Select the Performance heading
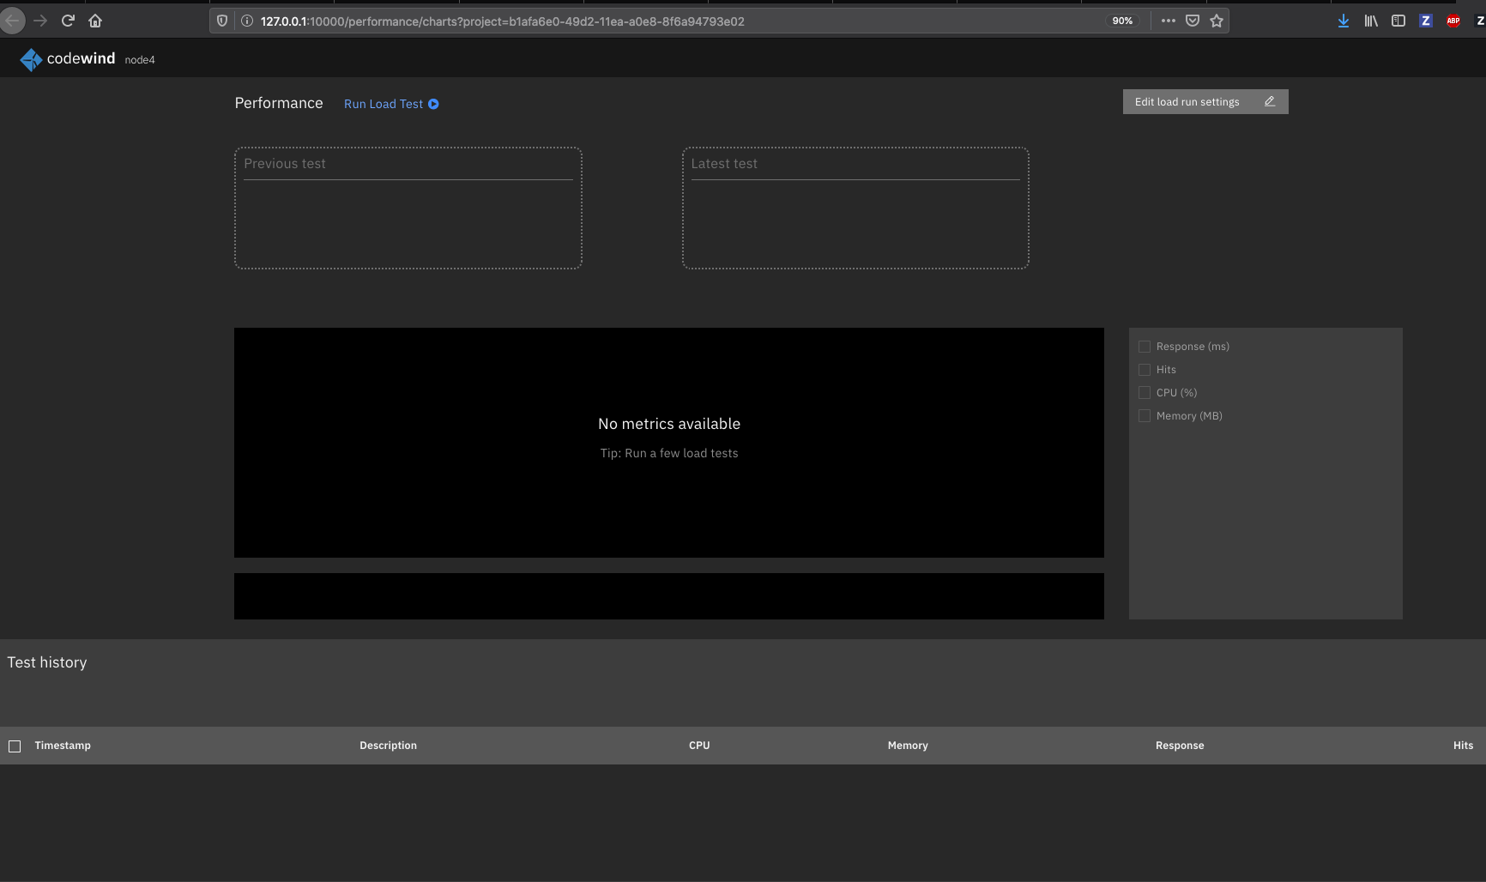The width and height of the screenshot is (1486, 882). [278, 103]
